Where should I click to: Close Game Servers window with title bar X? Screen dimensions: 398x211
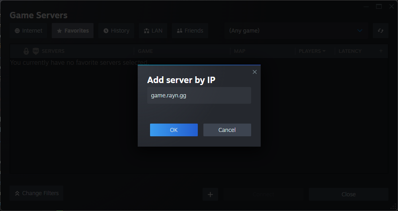coord(391,7)
